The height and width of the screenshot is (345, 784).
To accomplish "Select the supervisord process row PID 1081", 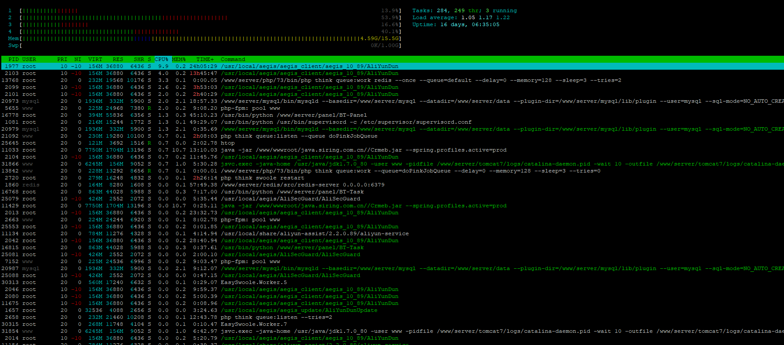I will tap(392, 122).
